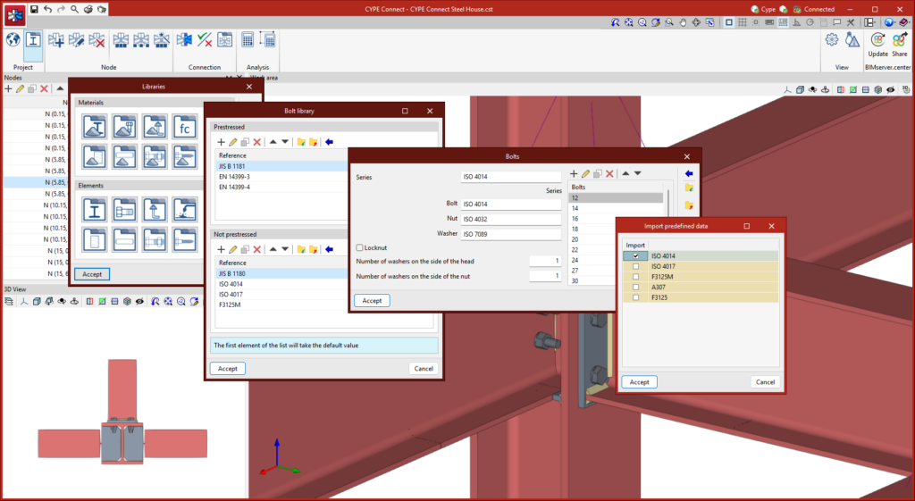915x501 pixels.
Task: Uncheck ISO 4014 in Import predefined data
Action: 634,255
